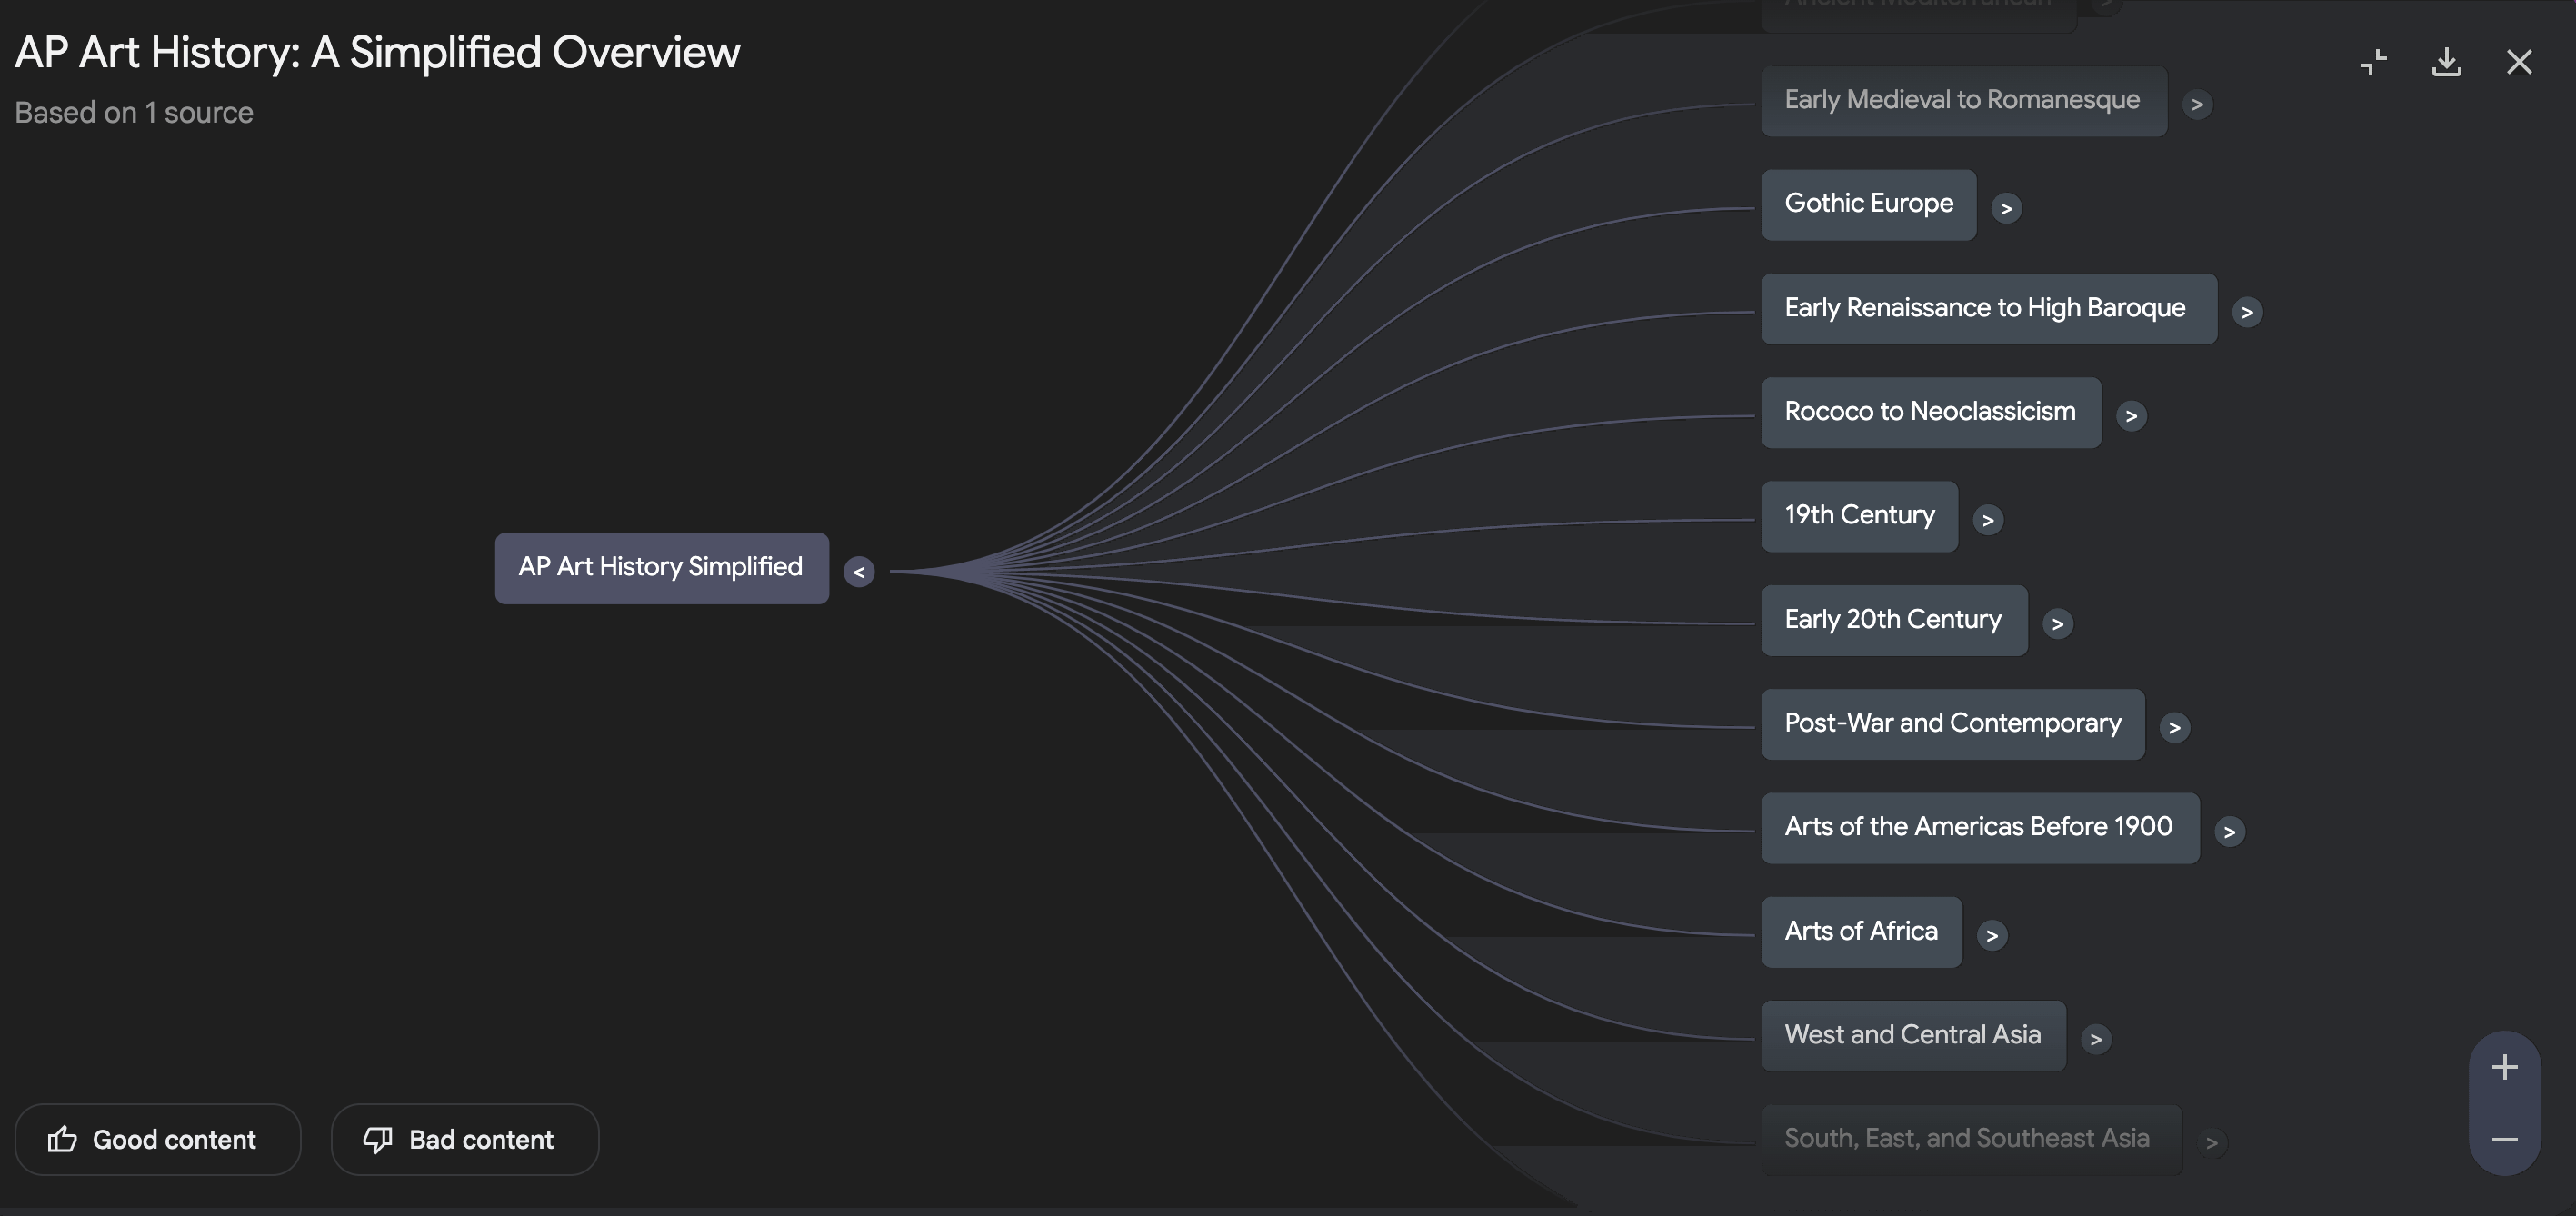Zoom in with the plus icon
The image size is (2576, 1216).
[2504, 1067]
